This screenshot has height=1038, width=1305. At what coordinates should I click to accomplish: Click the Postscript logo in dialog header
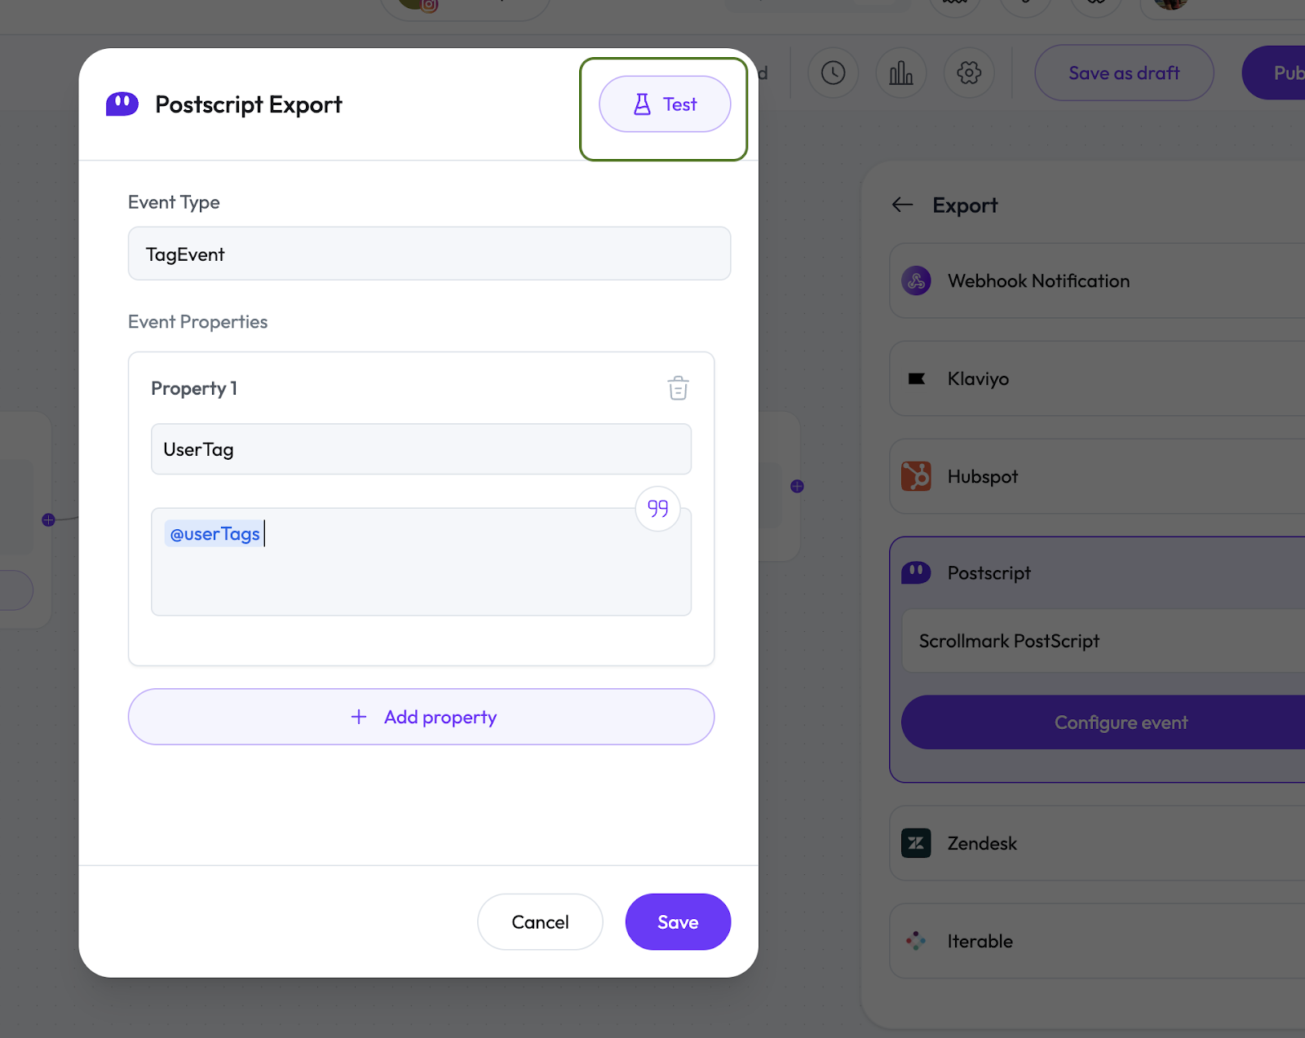122,104
